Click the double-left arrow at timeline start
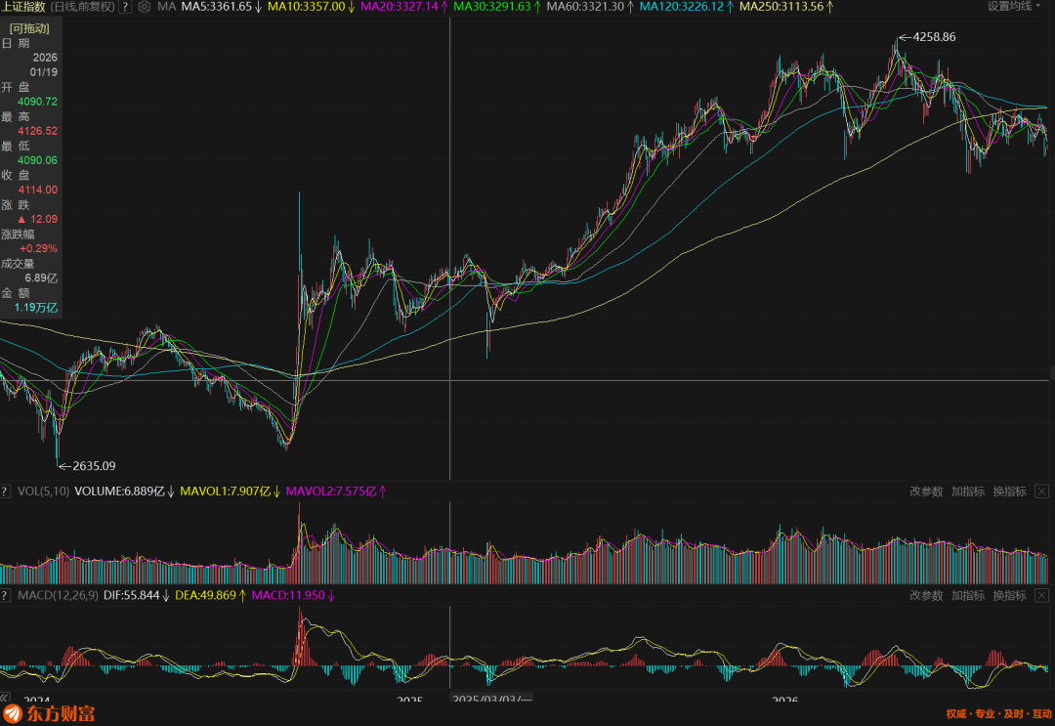 [6, 698]
